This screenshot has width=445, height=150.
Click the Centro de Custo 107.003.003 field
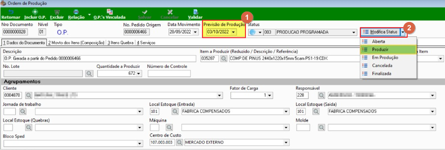tap(162, 142)
